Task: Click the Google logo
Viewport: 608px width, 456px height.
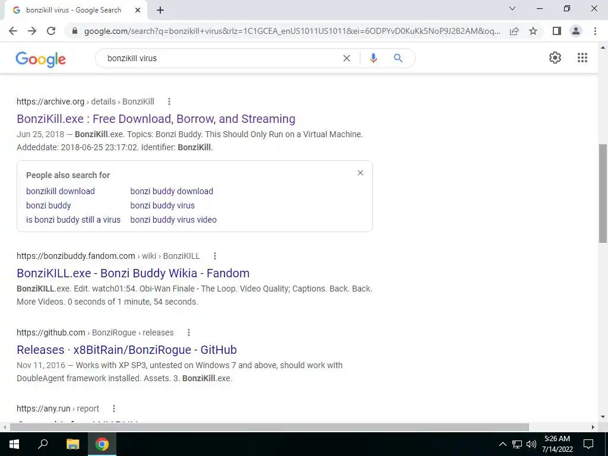Action: coord(41,59)
